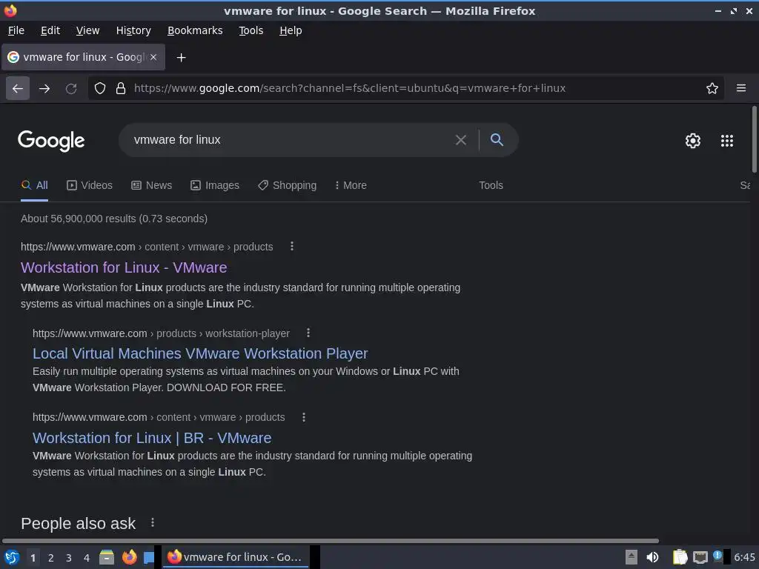Open the notification tray icon with badge

click(x=717, y=556)
